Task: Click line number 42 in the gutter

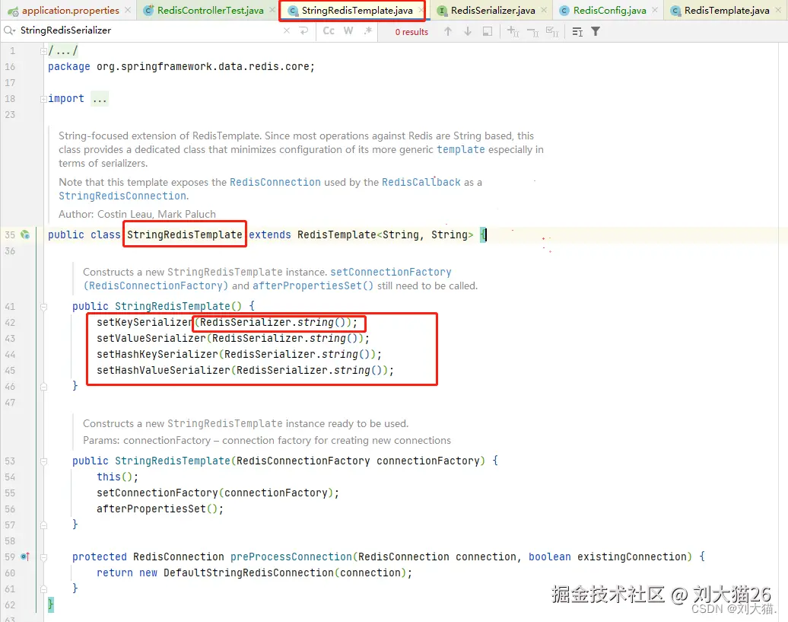Action: [x=10, y=322]
